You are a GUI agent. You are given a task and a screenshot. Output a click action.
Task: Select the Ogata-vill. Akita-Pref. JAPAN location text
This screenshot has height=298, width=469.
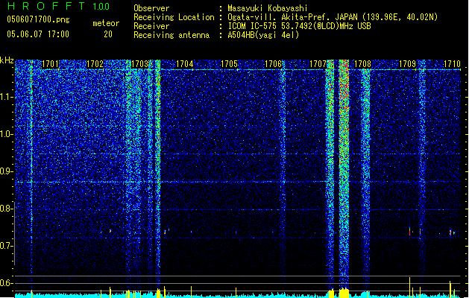(333, 17)
